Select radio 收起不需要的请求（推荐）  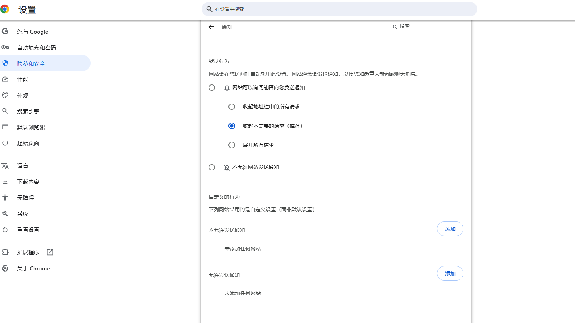coord(232,126)
